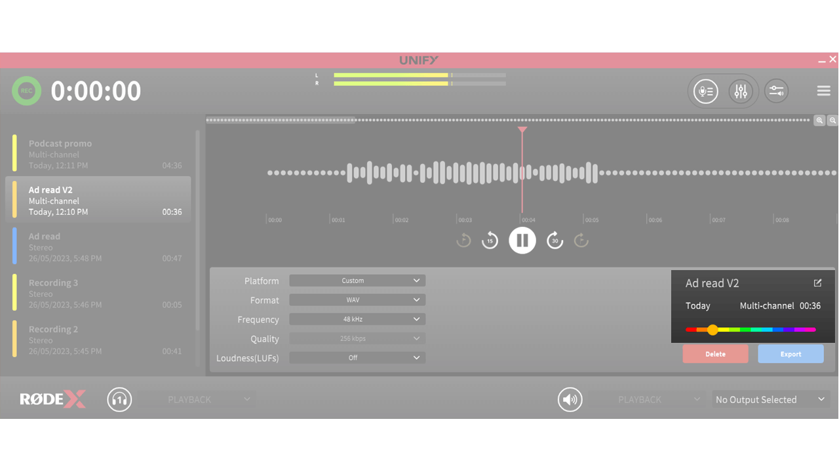Open Ad read V2 in expanded view

coord(817,283)
